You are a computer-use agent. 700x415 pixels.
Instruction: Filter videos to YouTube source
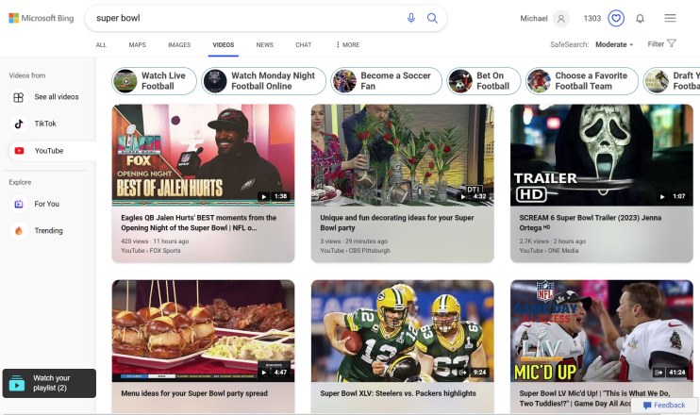click(x=47, y=150)
